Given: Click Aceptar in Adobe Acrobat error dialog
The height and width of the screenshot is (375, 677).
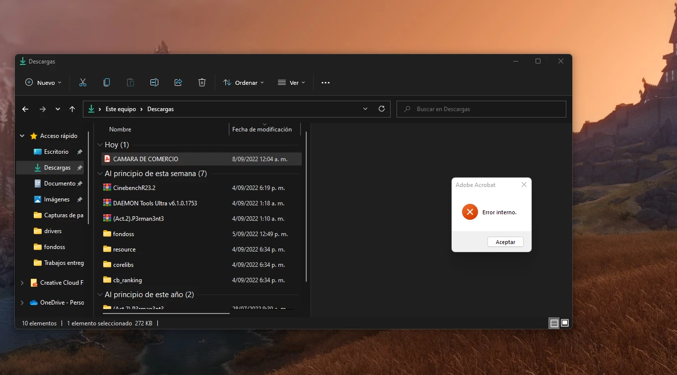Looking at the screenshot, I should 505,242.
